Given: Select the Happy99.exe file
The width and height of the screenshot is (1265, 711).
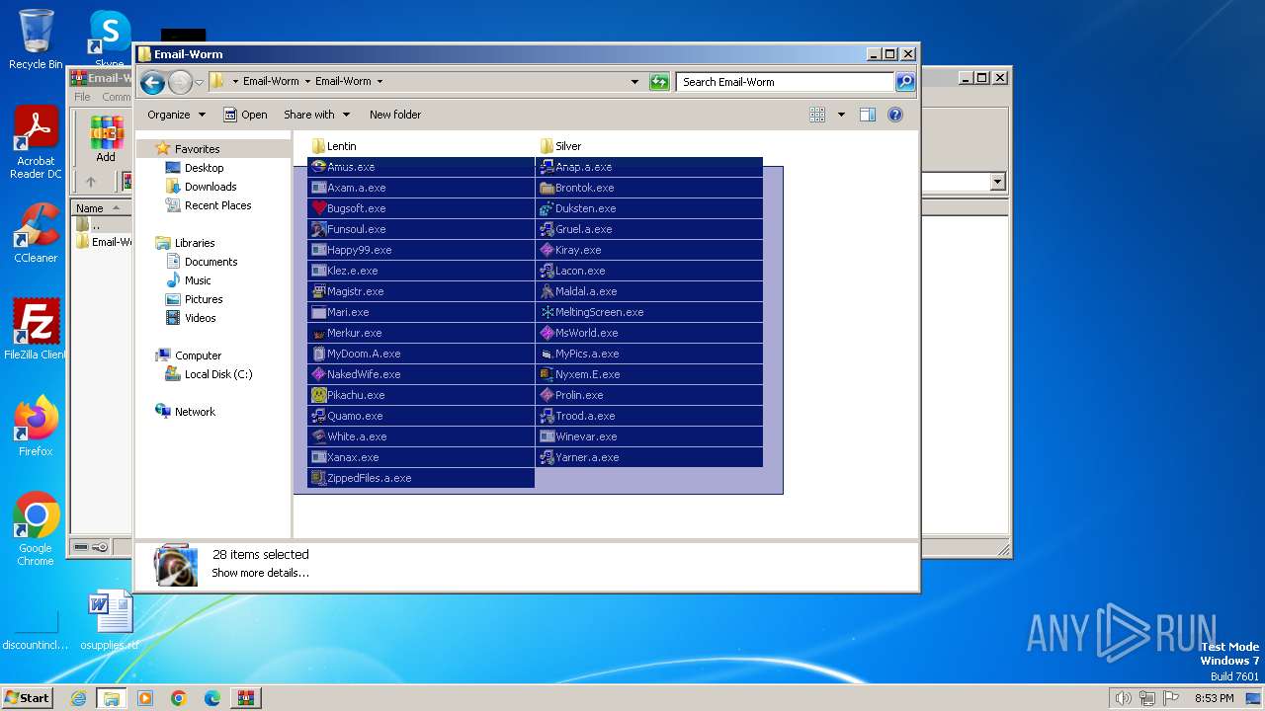Looking at the screenshot, I should [x=421, y=250].
